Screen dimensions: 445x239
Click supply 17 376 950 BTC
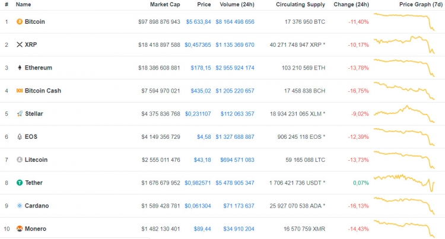305,22
